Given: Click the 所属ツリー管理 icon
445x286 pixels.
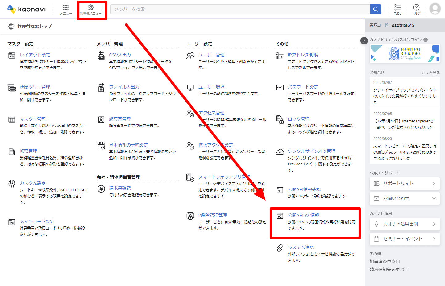Looking at the screenshot, I should click(x=12, y=88).
